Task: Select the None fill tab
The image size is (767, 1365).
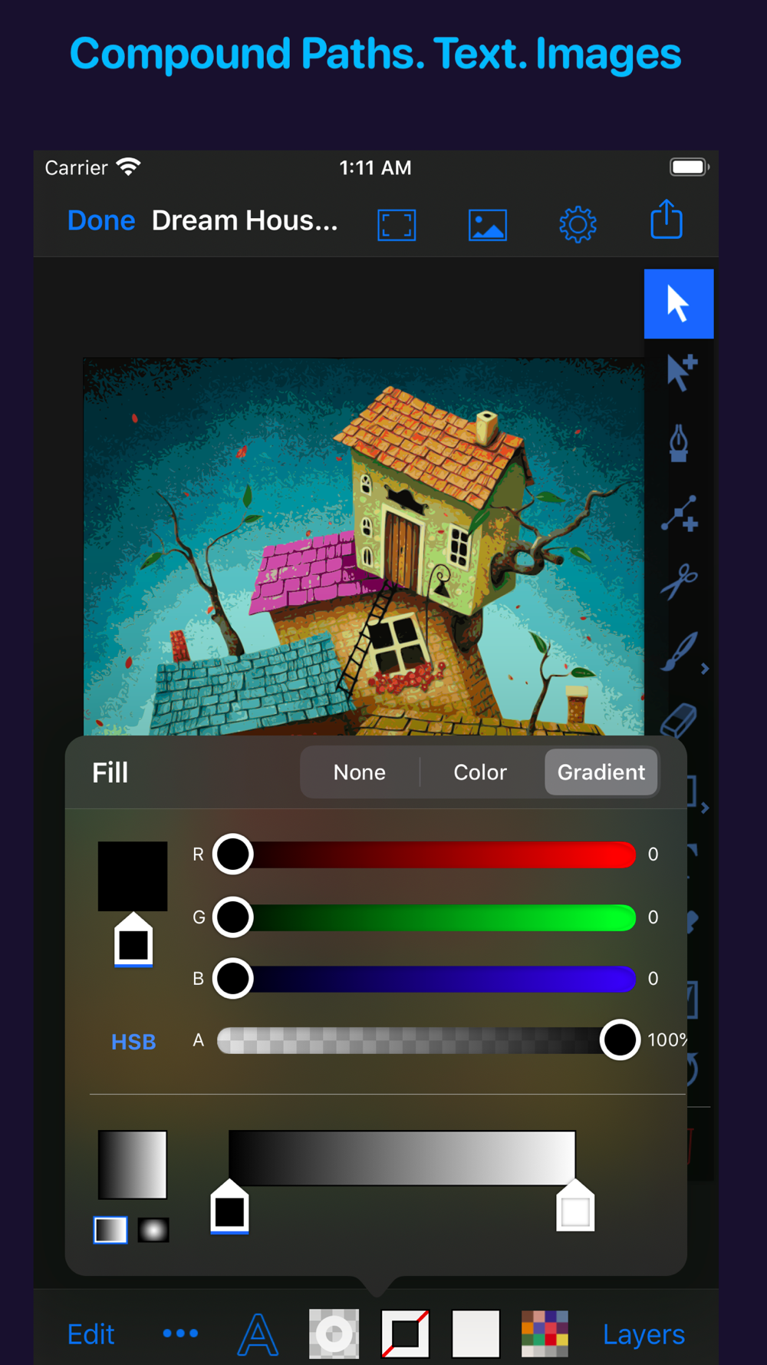Action: (360, 772)
